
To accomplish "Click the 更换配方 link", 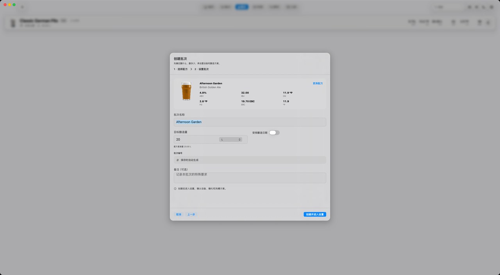I will 318,83.
